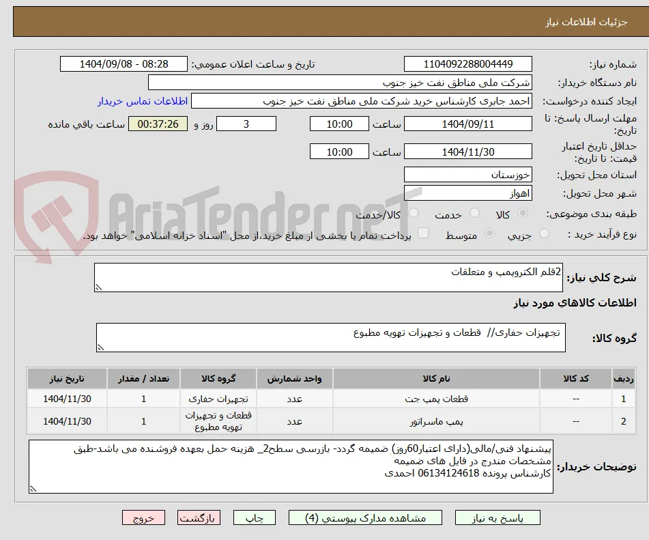Click the خروج exit button
This screenshot has height=540, width=649.
pos(143,518)
